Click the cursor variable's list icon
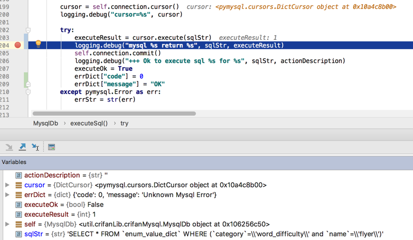This screenshot has height=240, width=413. pyautogui.click(x=19, y=185)
